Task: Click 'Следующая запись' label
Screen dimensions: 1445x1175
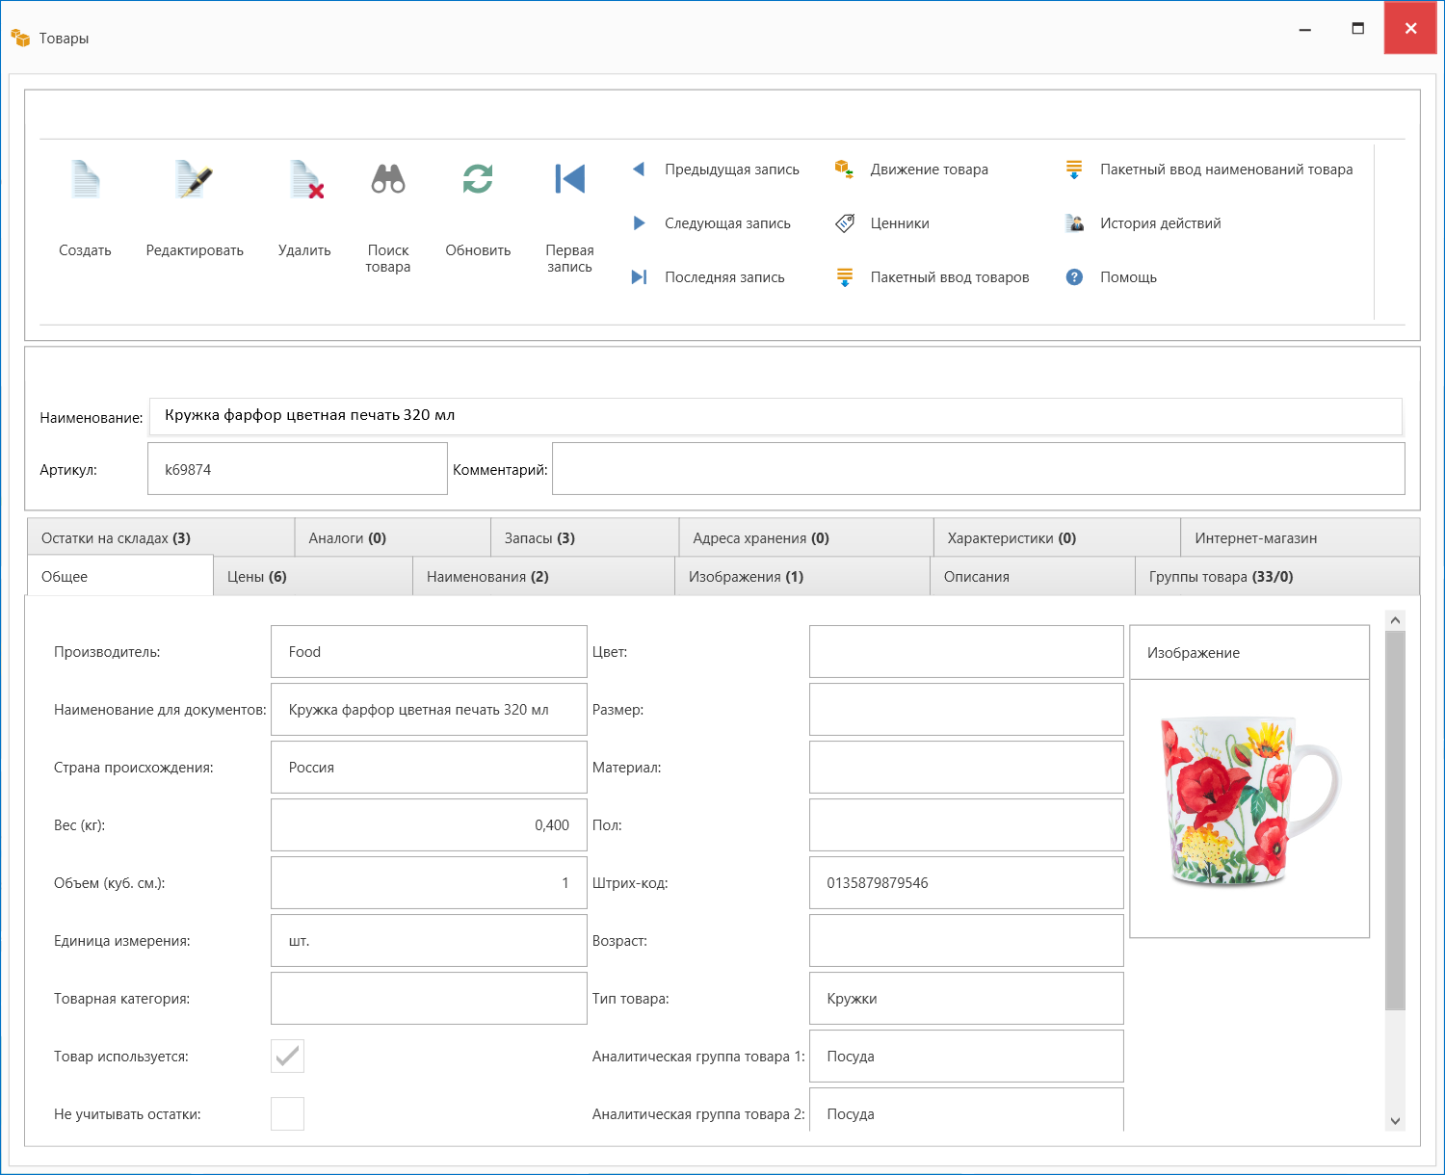Action: [x=727, y=223]
